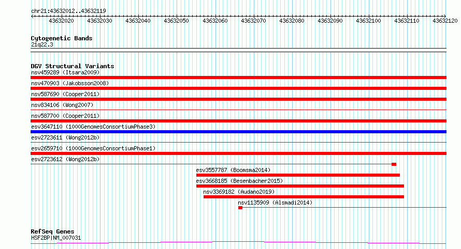The width and height of the screenshot is (461, 249).
Task: Select the red bar under nsv587700
Action: coord(238,121)
